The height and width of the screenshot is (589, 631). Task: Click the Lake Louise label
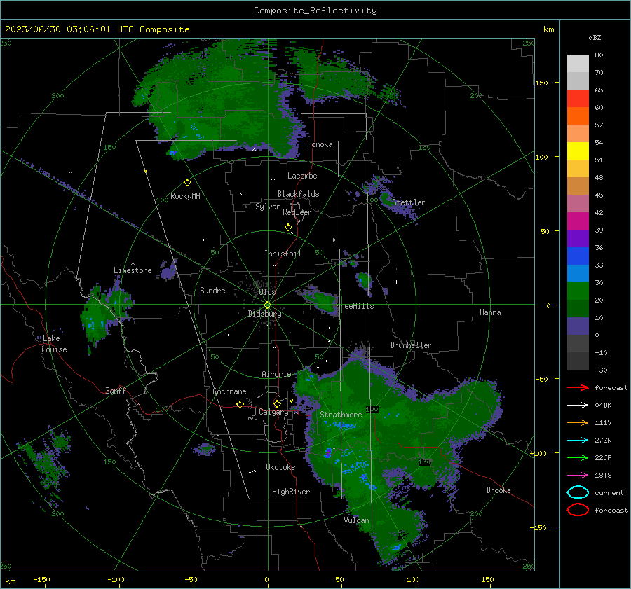coord(54,344)
